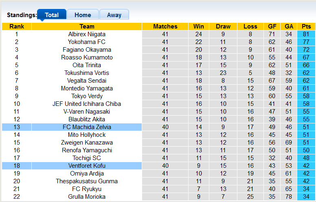The height and width of the screenshot is (202, 316).
Task: Open the Ventforet Kofu team link
Action: click(x=87, y=166)
